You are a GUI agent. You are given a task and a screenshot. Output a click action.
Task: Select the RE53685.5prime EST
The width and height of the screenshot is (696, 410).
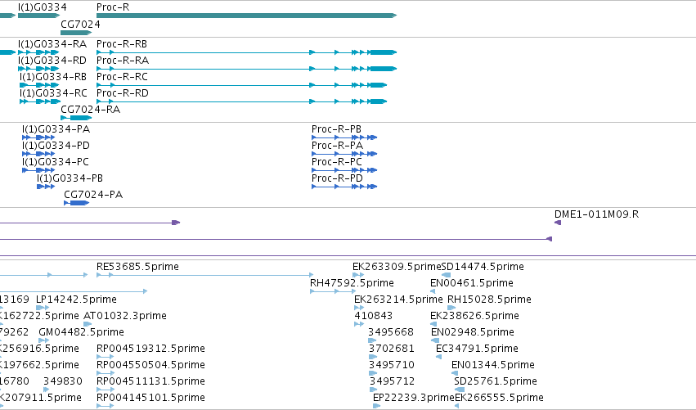(205, 276)
